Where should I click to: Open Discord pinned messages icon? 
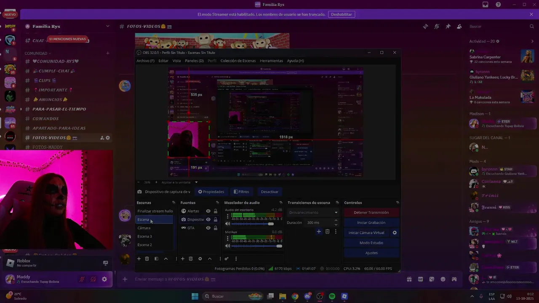[x=448, y=27]
